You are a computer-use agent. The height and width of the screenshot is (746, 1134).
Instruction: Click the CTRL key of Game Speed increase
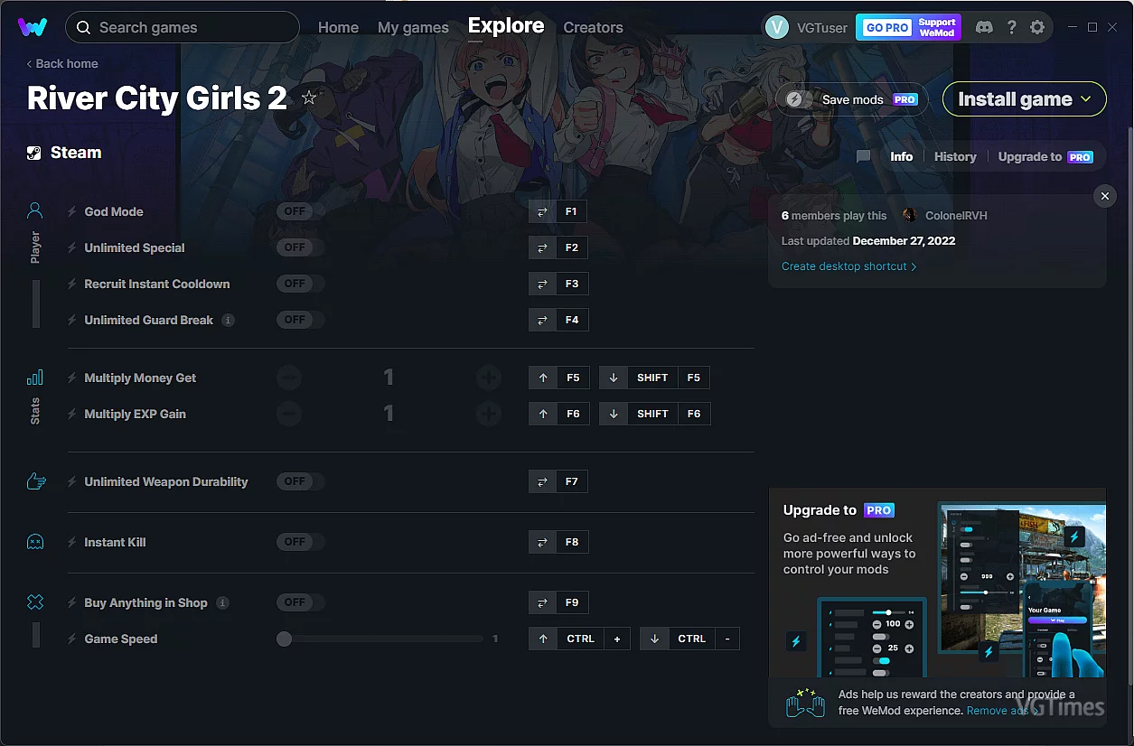(580, 639)
